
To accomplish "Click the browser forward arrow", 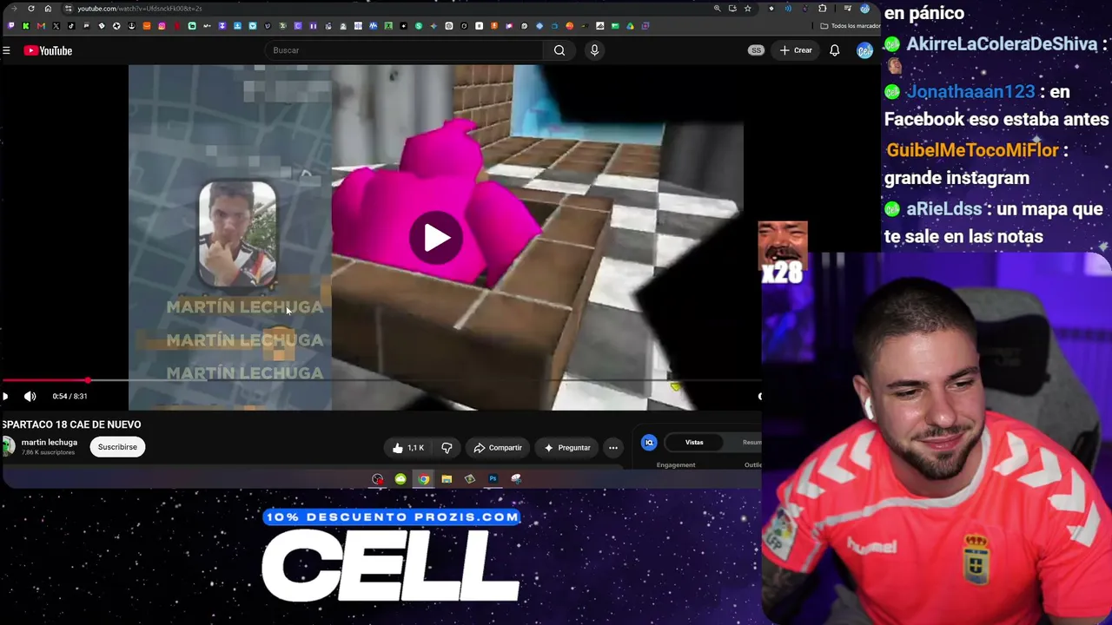I will click(13, 9).
